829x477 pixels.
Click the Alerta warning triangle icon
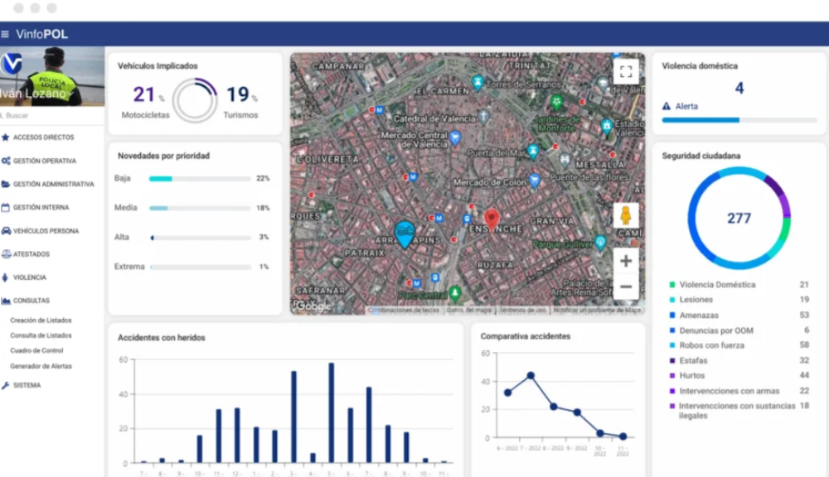pos(667,106)
